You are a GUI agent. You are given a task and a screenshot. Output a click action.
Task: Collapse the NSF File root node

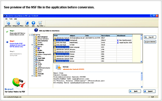coord(30,35)
